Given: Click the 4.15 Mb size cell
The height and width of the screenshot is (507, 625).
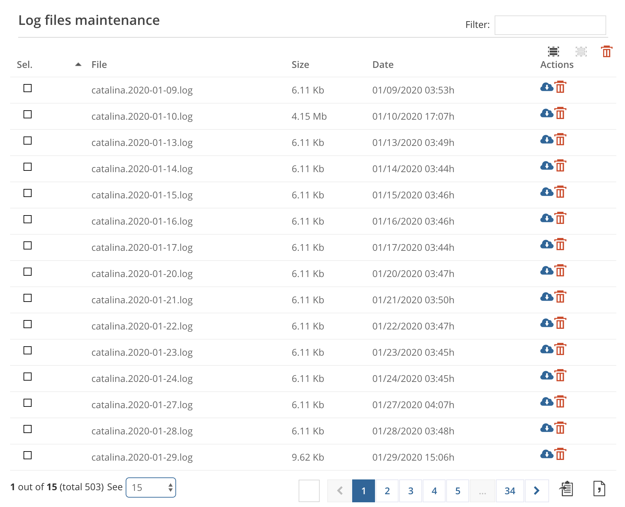Looking at the screenshot, I should [x=309, y=116].
